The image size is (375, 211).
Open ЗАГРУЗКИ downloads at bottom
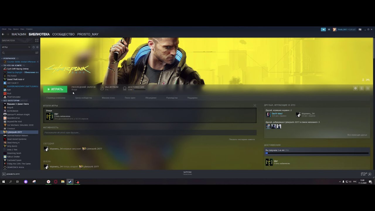(x=187, y=172)
